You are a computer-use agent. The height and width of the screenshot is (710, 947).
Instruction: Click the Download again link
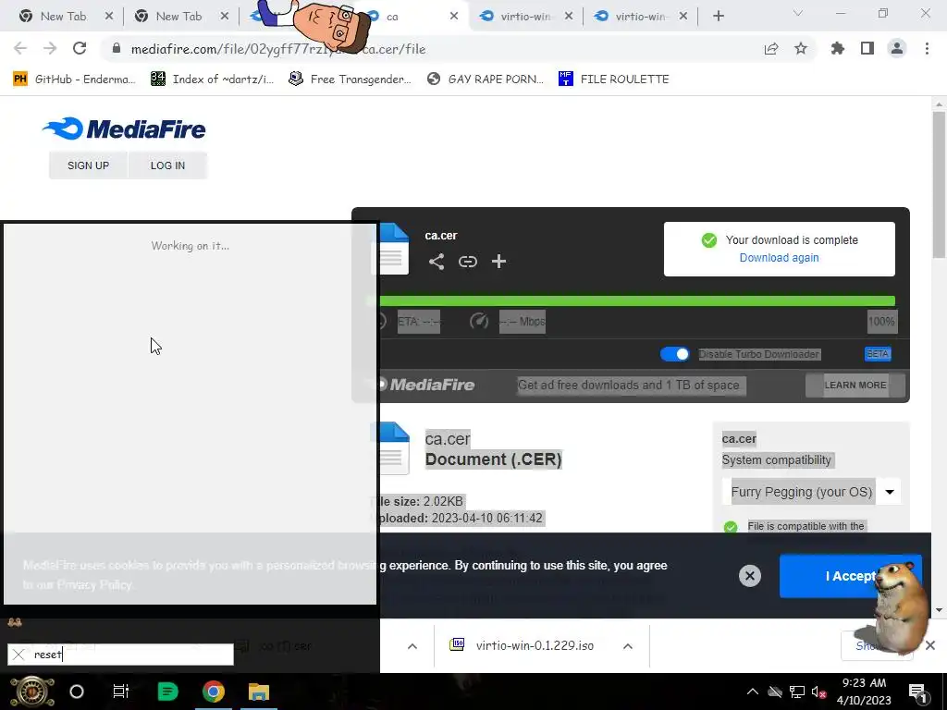pyautogui.click(x=779, y=258)
